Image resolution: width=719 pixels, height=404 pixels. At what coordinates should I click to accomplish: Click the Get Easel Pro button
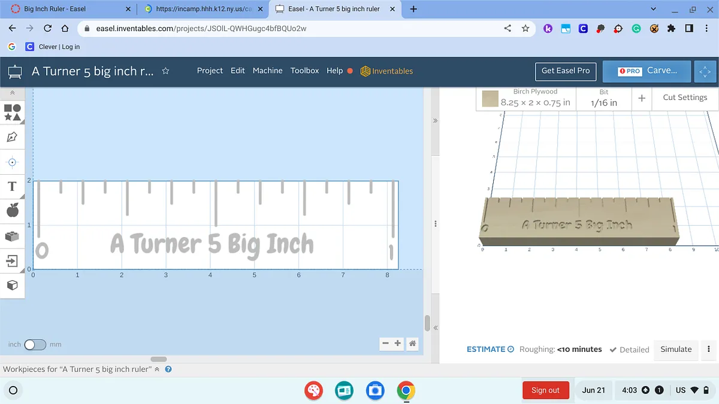point(565,71)
